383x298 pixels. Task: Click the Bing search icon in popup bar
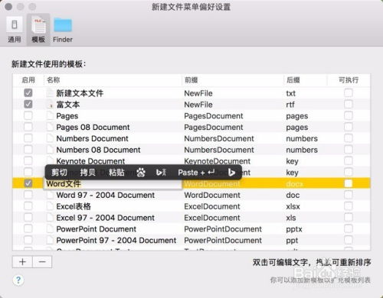click(x=231, y=173)
